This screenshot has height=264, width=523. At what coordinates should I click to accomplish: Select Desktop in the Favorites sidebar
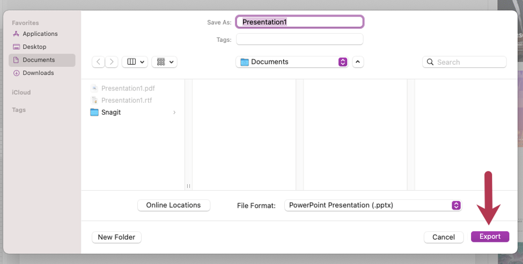click(x=34, y=47)
